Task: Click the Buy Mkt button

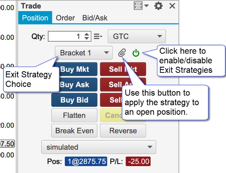Action: coord(75,69)
